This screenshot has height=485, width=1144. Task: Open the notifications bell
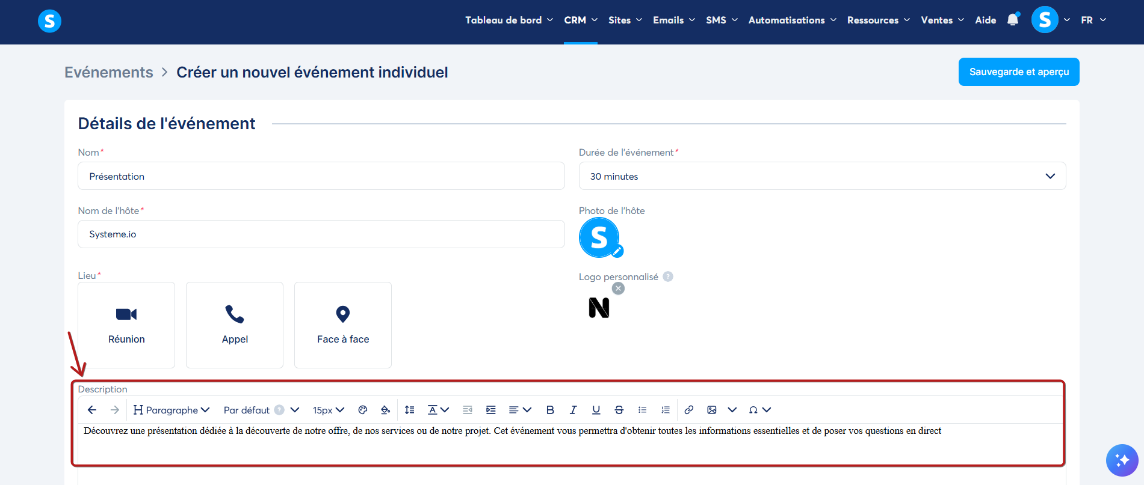click(1013, 20)
